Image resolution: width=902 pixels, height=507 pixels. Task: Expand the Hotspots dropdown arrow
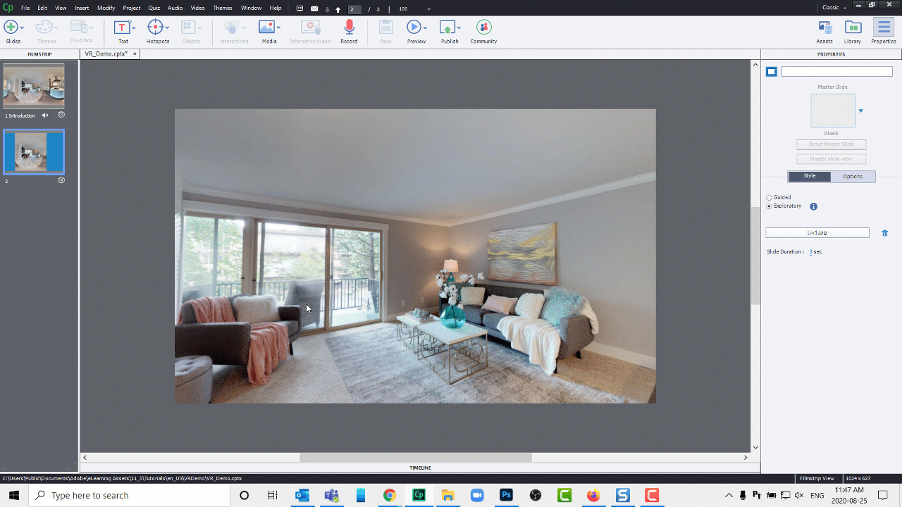[x=167, y=27]
